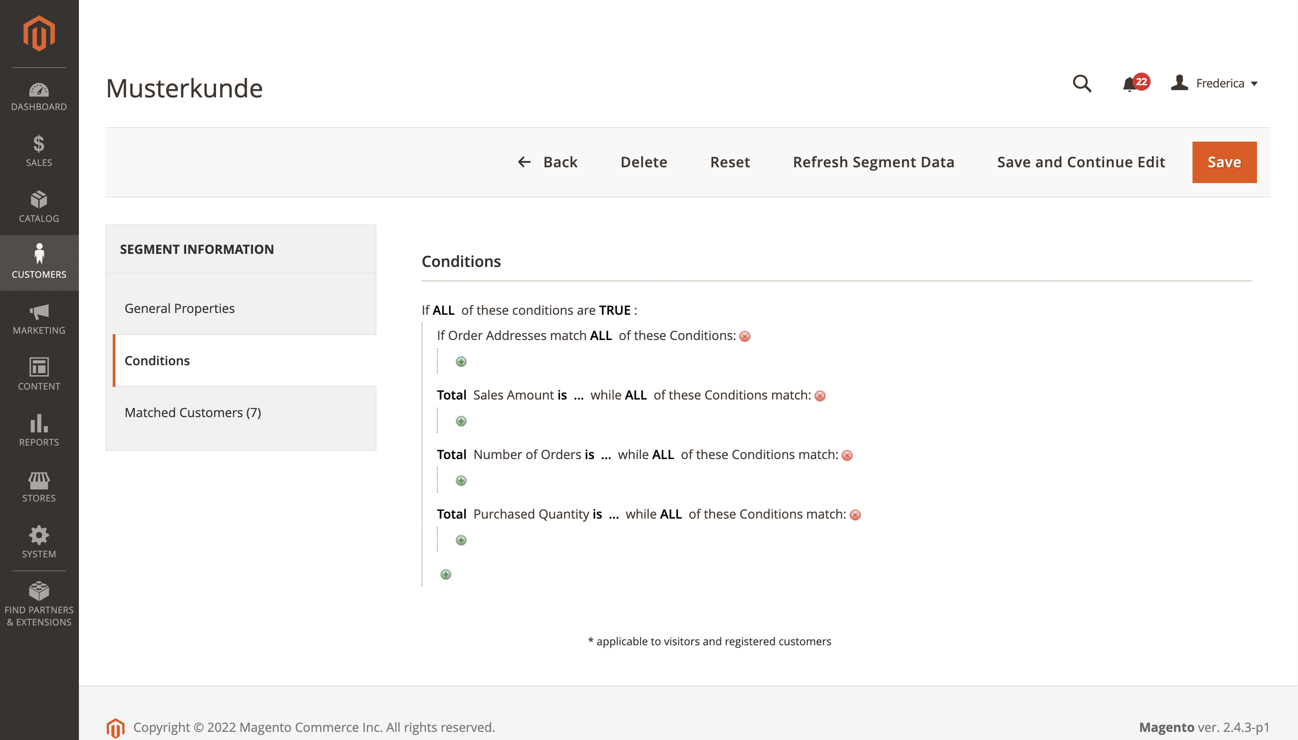
Task: Remove the Total Purchased Quantity condition
Action: (x=855, y=515)
